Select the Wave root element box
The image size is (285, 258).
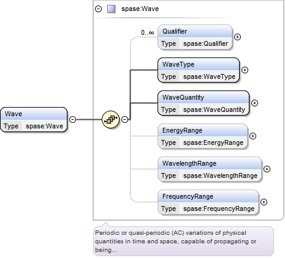tap(34, 120)
